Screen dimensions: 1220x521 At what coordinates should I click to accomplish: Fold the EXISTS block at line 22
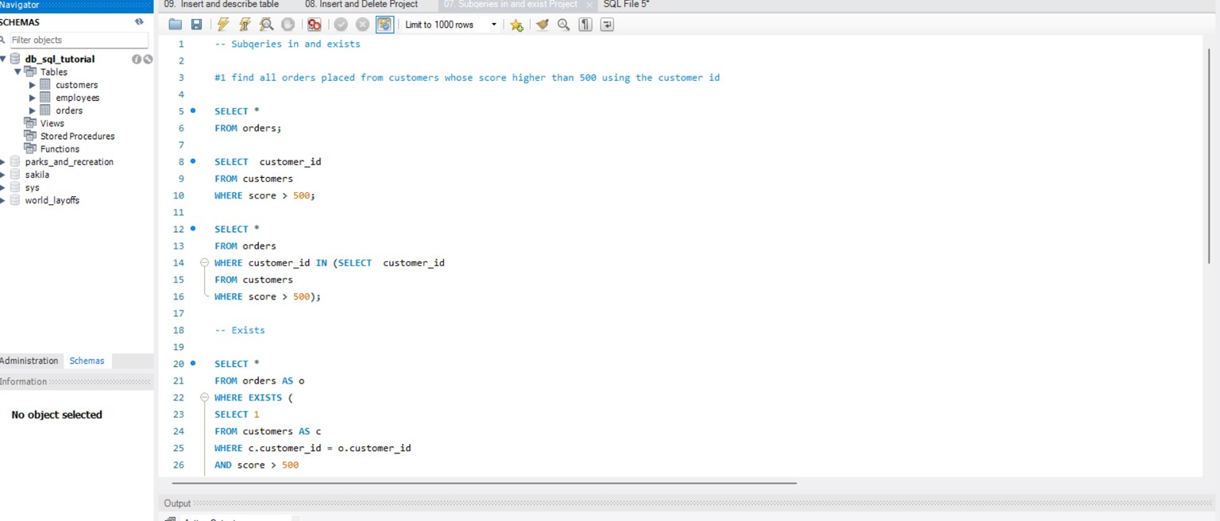click(204, 398)
